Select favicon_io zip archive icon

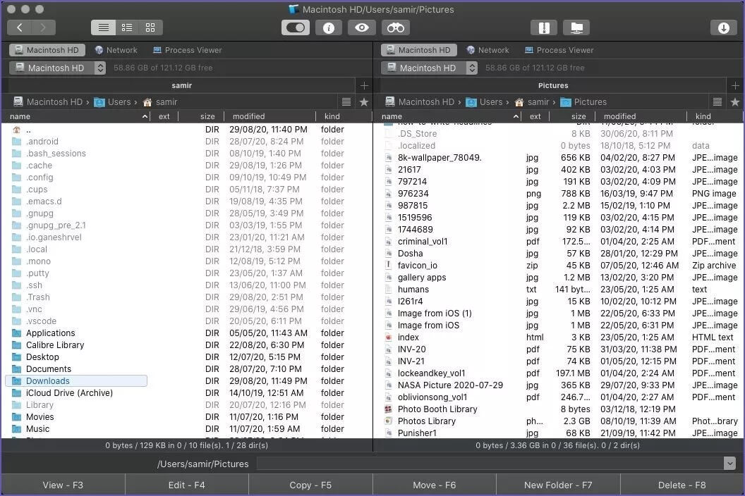388,266
